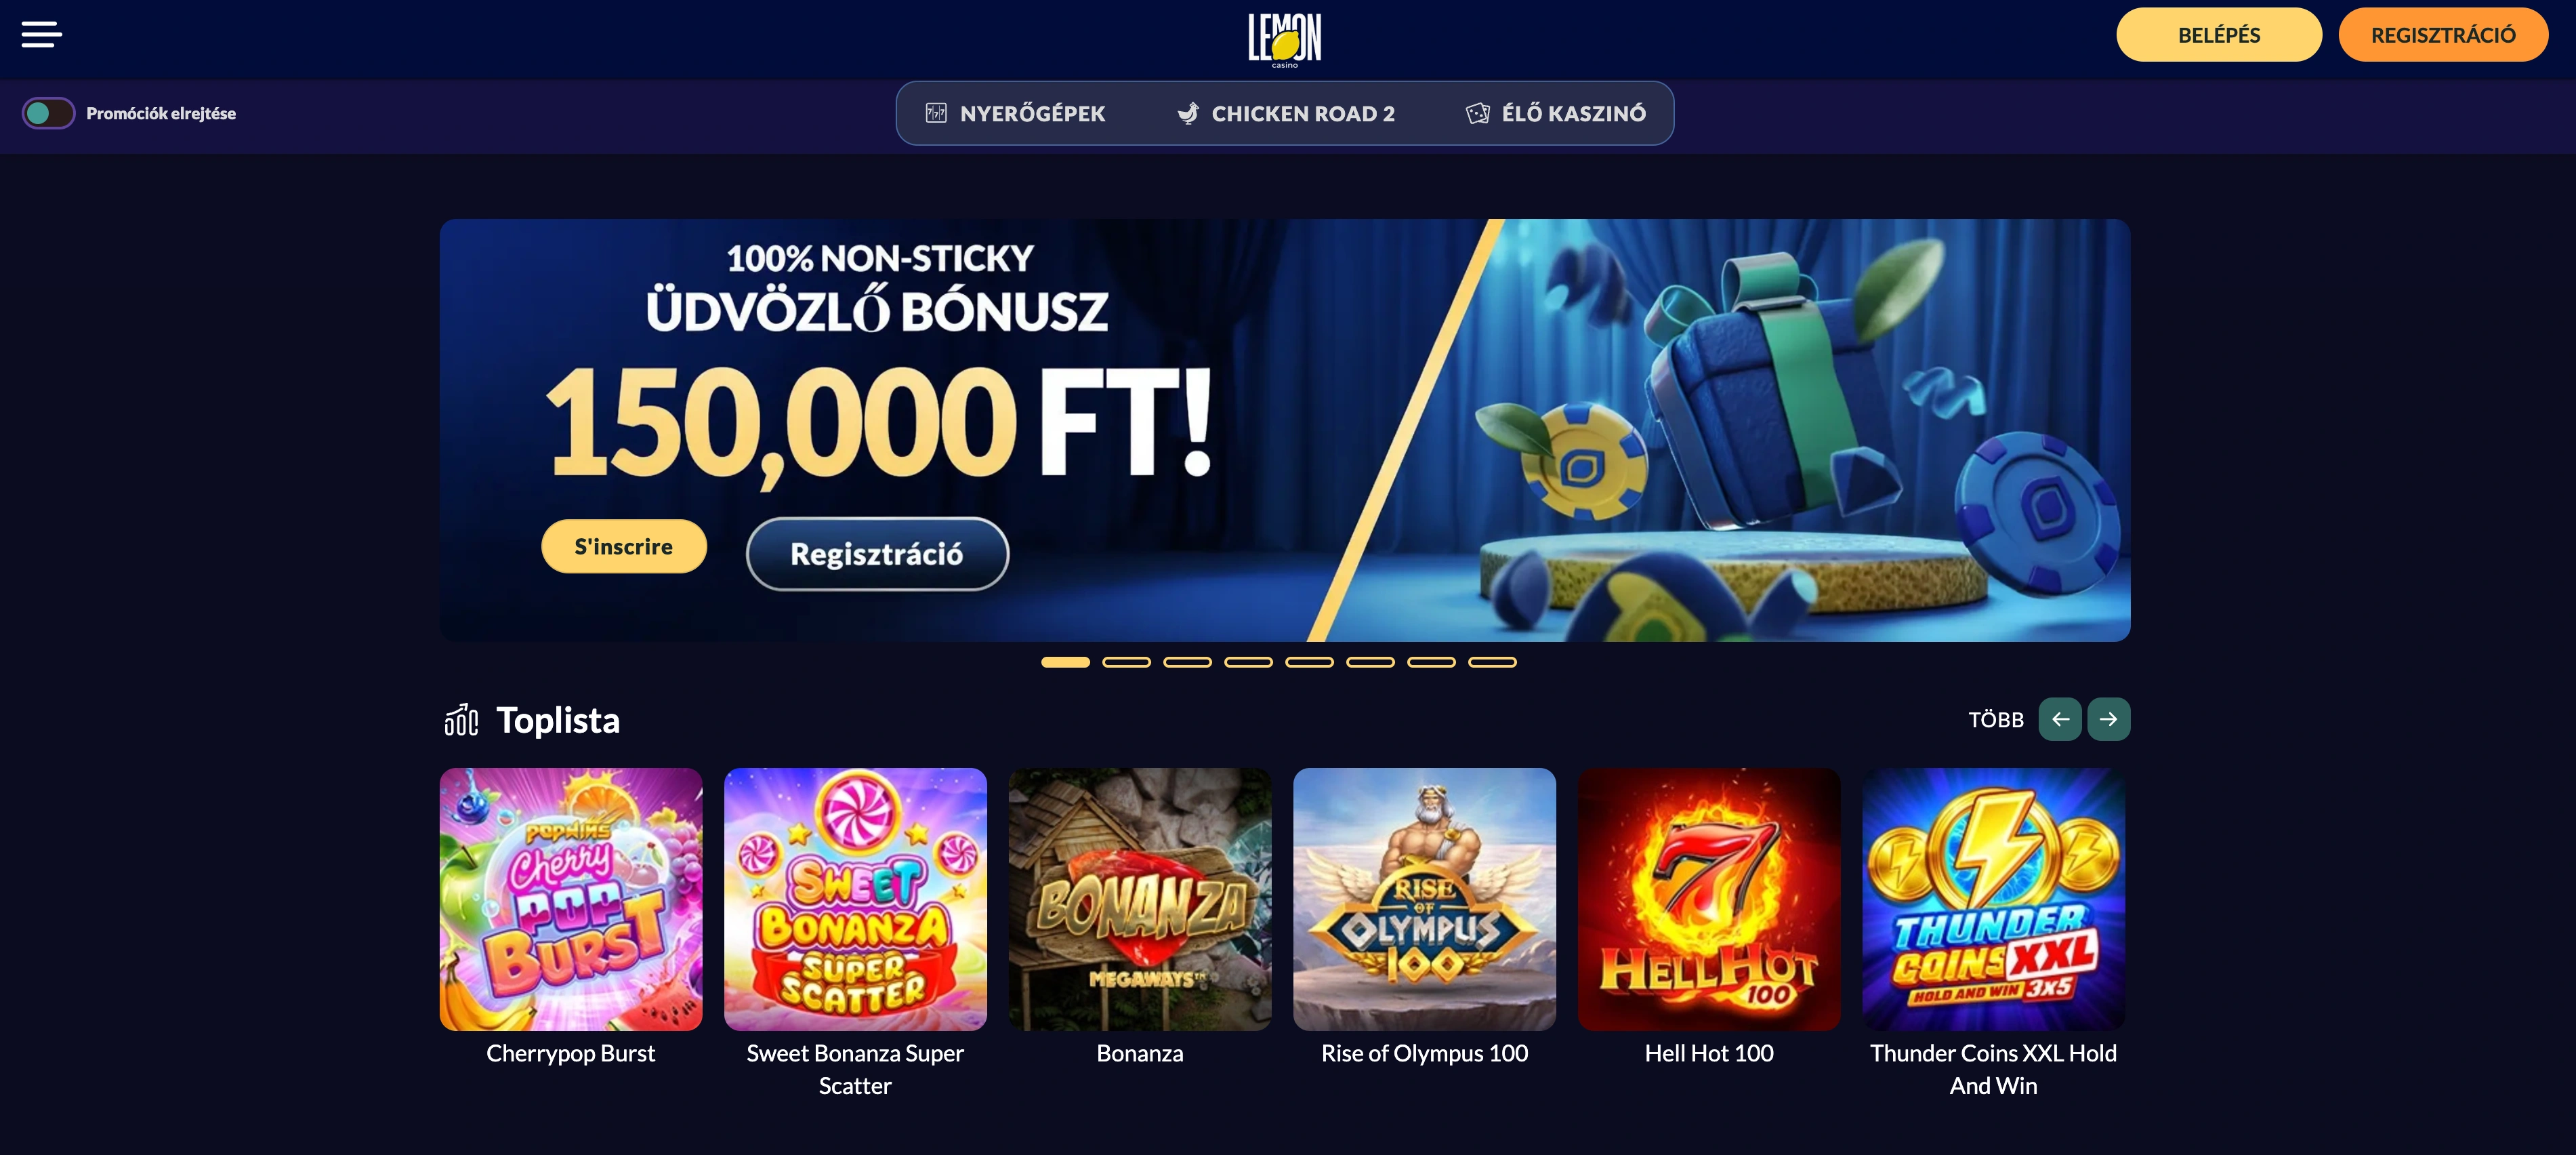This screenshot has width=2576, height=1155.
Task: Click the orange Regisztráció header button
Action: pos(2443,35)
